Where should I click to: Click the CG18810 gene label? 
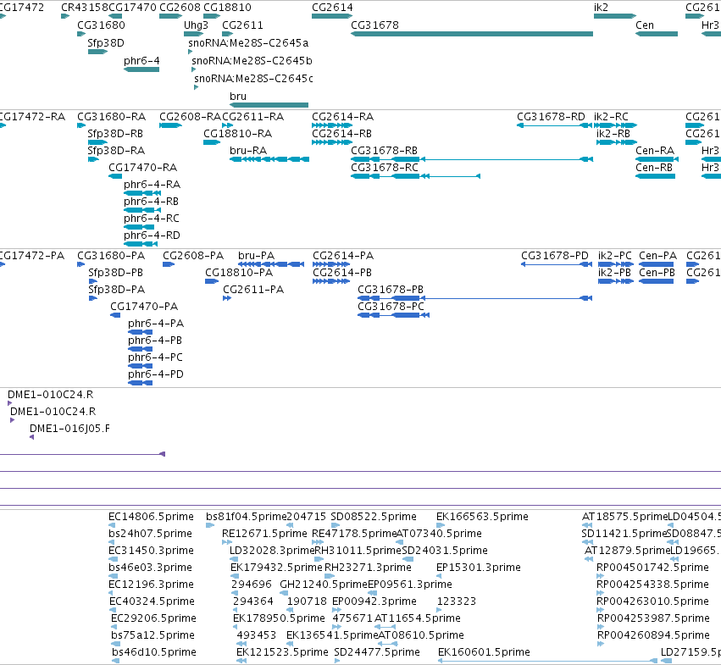pos(227,8)
